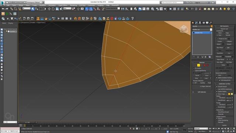Click the play icon in MassFX toolbar
The width and height of the screenshot is (236, 133).
pos(59,18)
